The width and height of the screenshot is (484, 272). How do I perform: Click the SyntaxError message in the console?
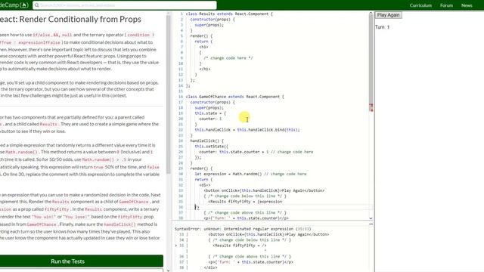(243, 229)
